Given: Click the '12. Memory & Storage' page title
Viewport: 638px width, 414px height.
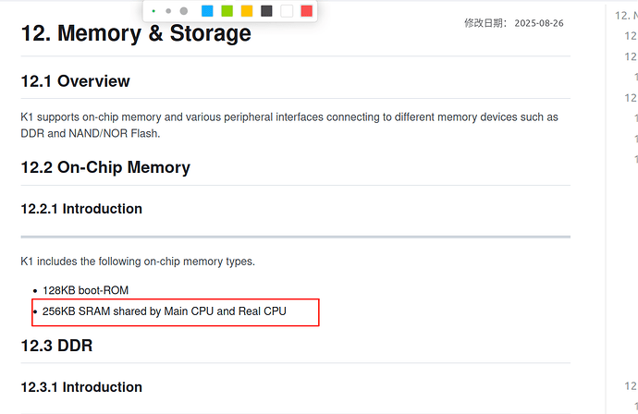Looking at the screenshot, I should [x=135, y=33].
